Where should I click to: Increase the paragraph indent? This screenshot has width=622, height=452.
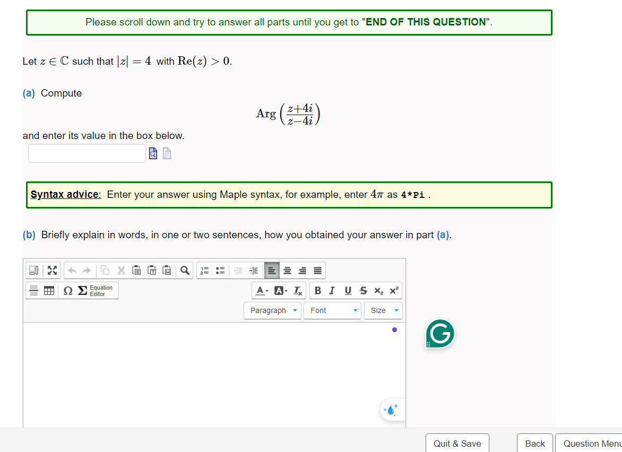[x=254, y=271]
